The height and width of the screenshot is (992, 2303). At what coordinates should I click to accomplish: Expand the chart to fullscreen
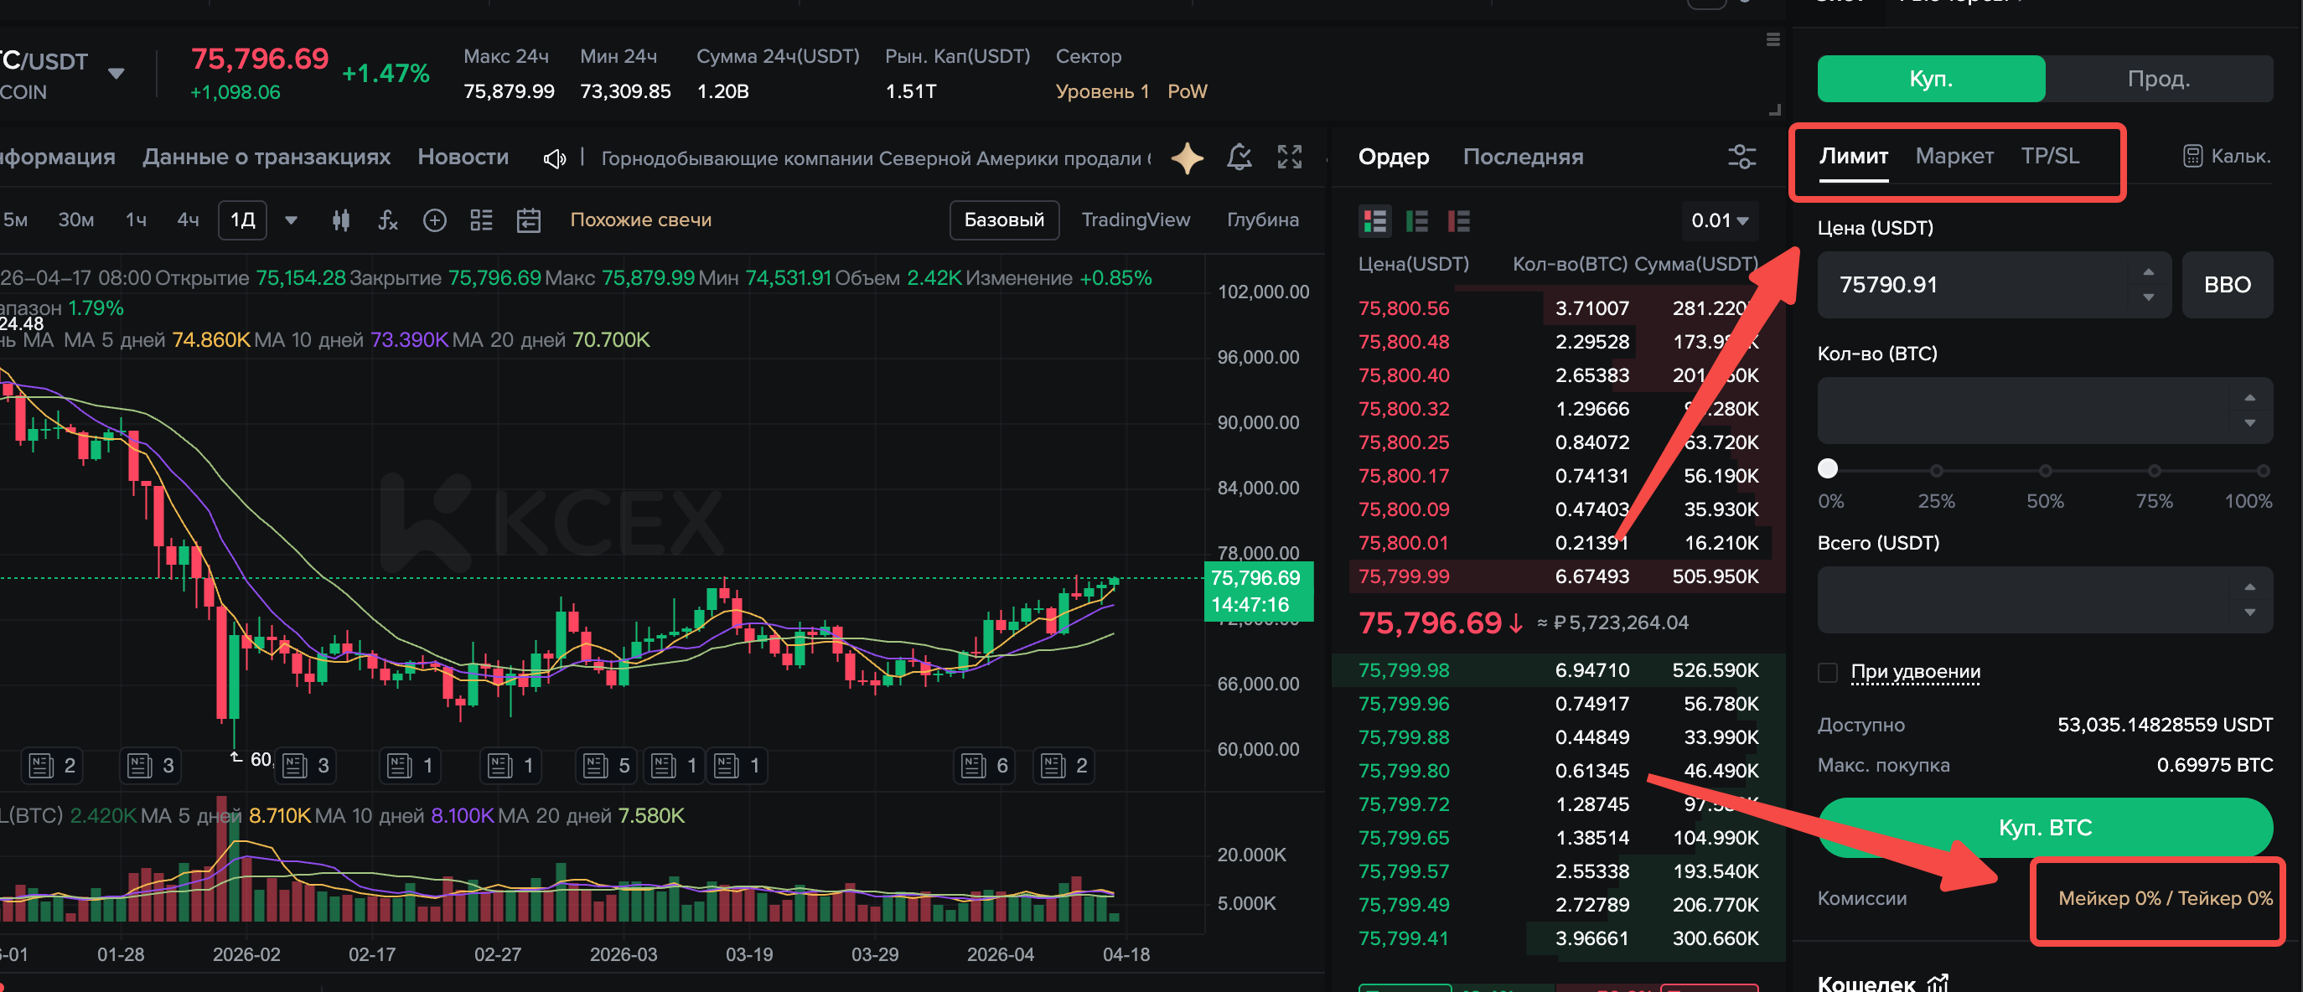(1289, 158)
